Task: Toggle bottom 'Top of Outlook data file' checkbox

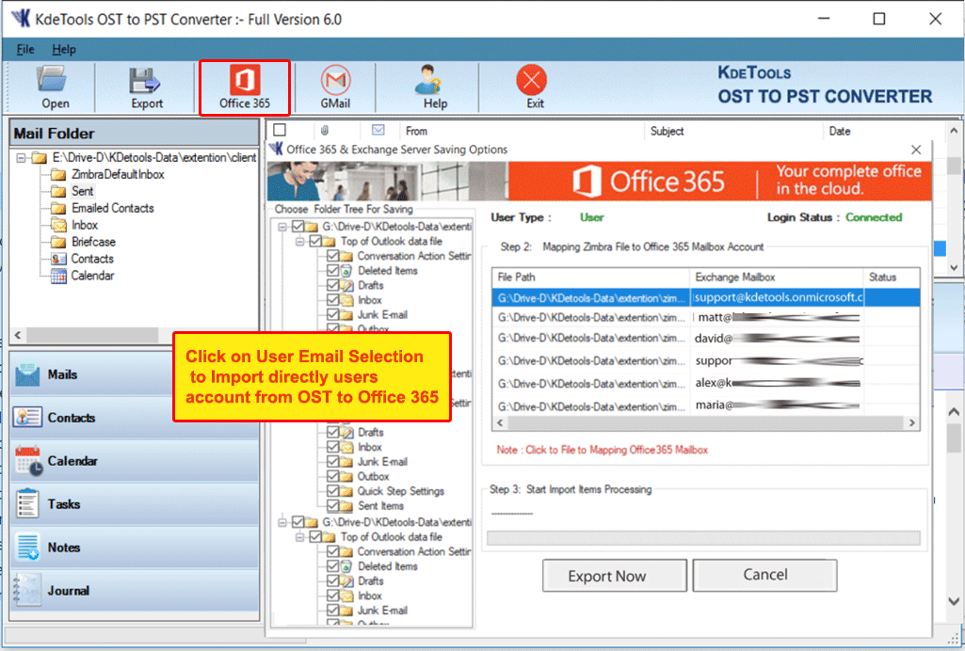Action: (x=315, y=536)
